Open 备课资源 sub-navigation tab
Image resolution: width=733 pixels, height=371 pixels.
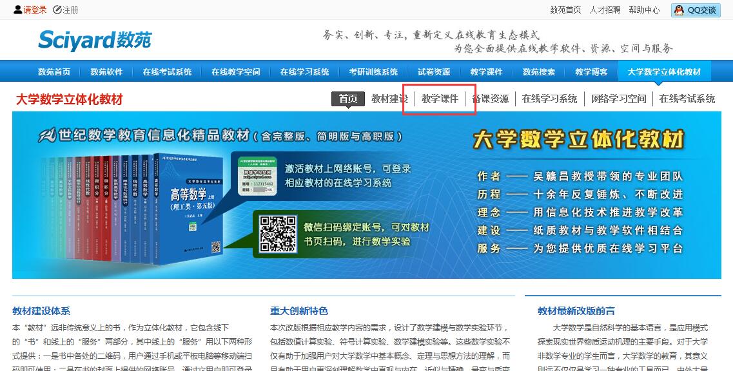(x=491, y=99)
